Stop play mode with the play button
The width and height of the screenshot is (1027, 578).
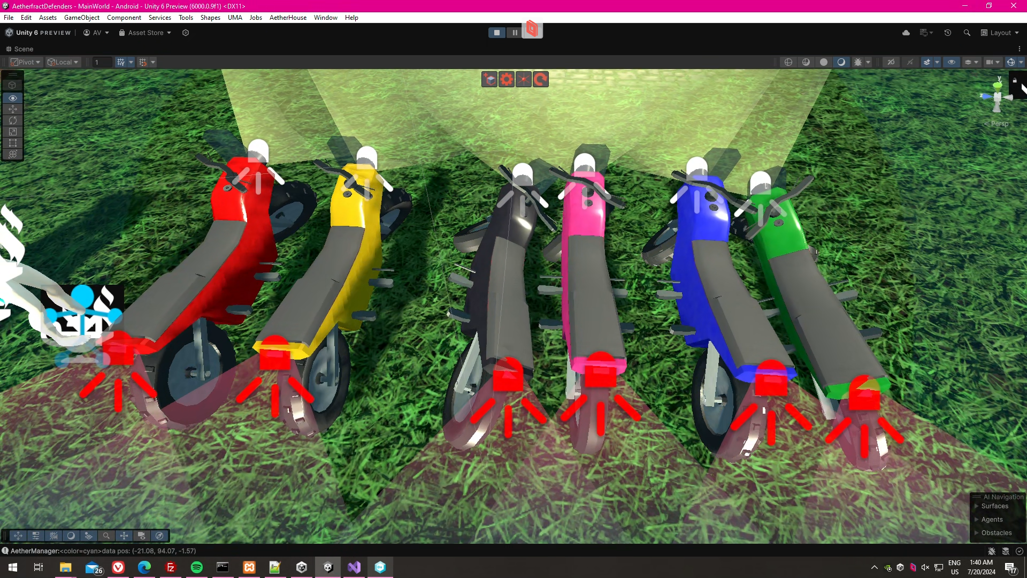[x=497, y=33]
